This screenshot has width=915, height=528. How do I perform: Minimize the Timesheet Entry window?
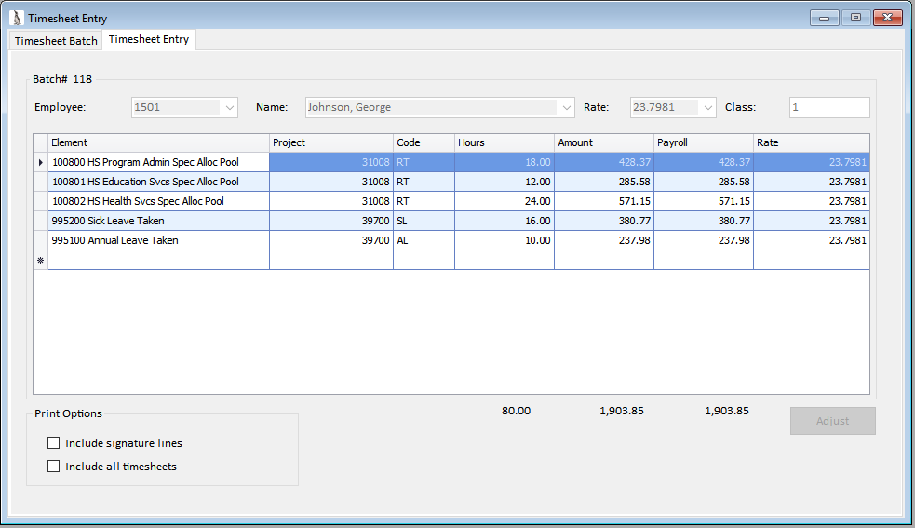click(x=825, y=18)
